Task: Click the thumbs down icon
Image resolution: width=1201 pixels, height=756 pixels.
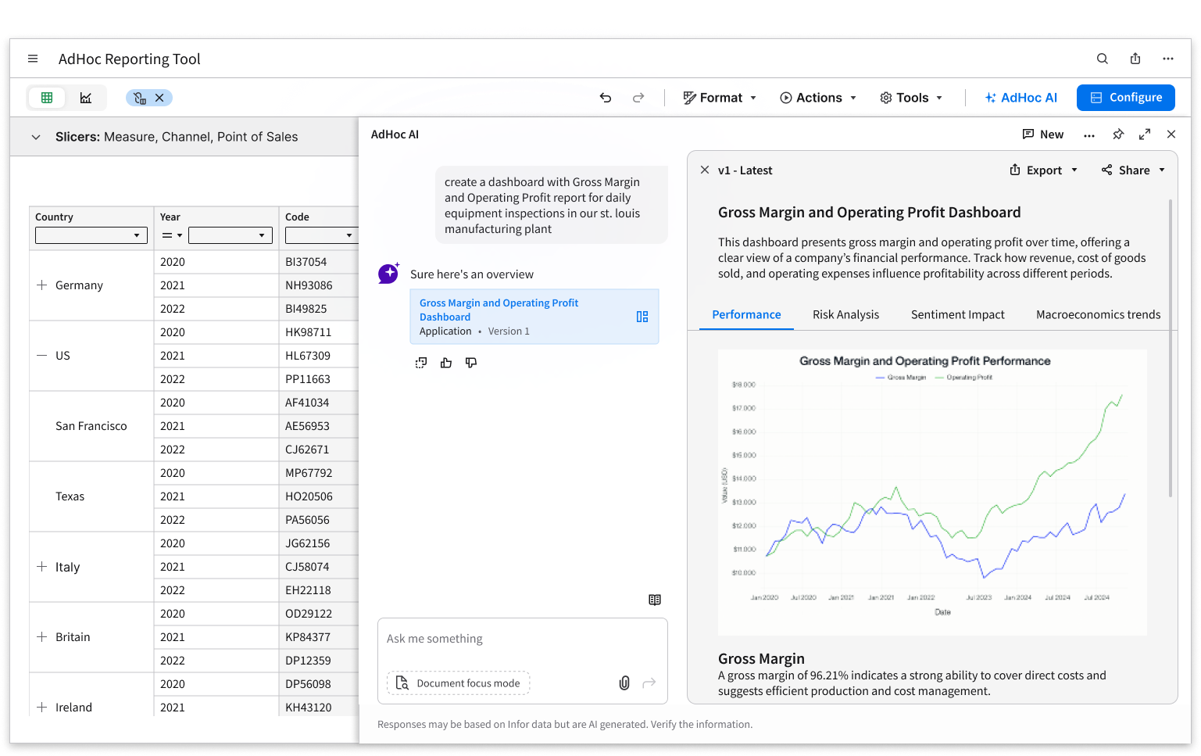Action: coord(471,363)
